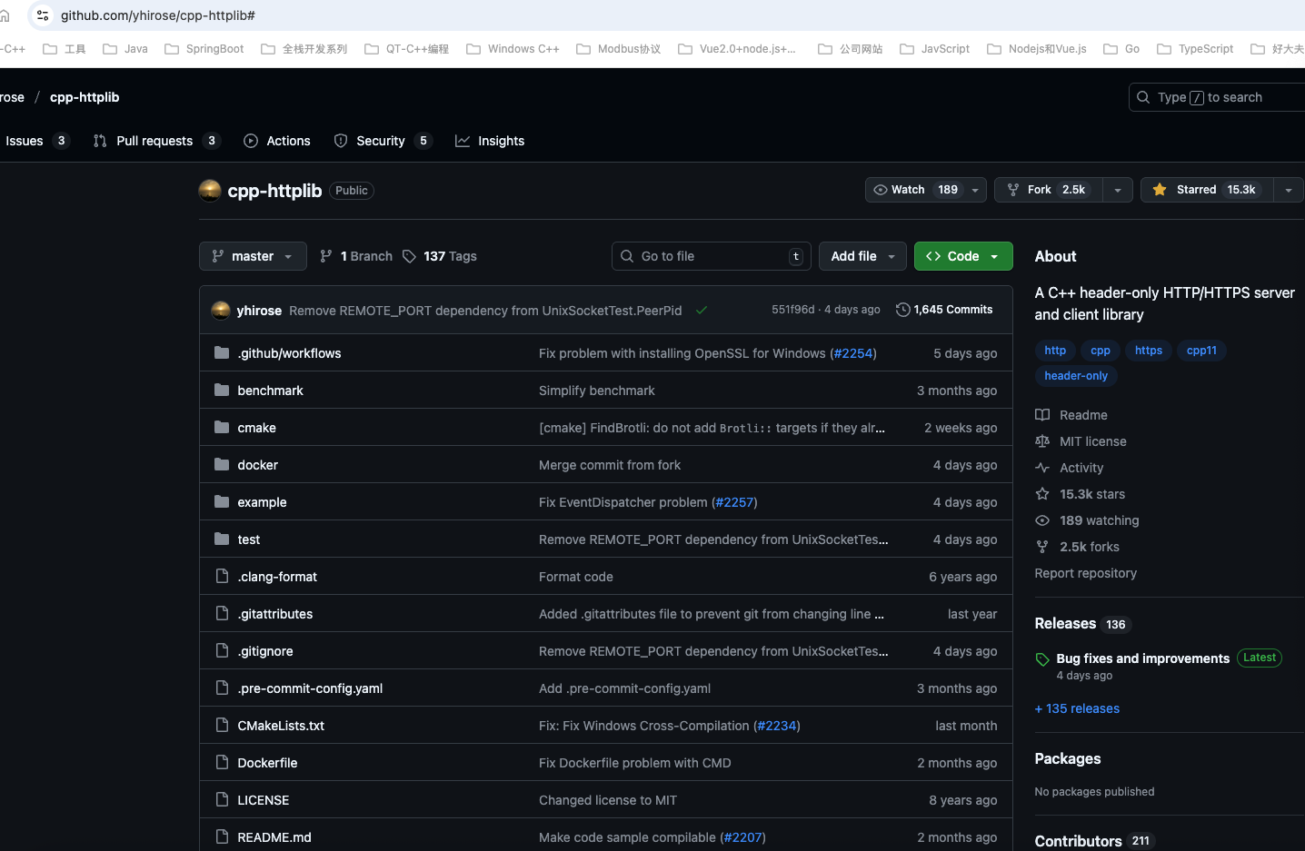Click the Readme book icon

1042,415
